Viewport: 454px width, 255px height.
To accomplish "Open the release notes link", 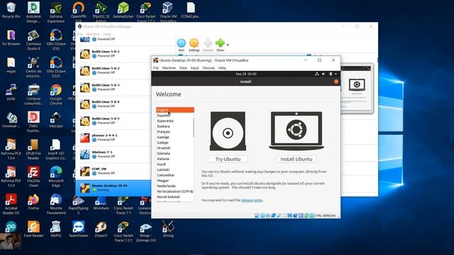I will [252, 200].
